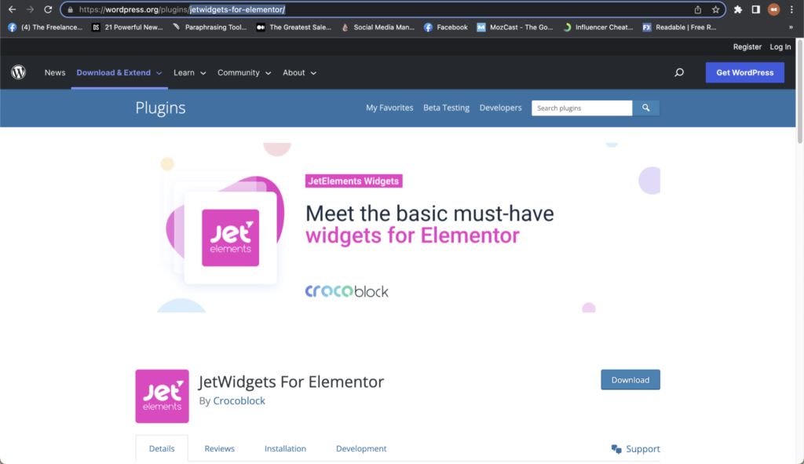Show hidden bookmarks with the chevron
Image resolution: width=804 pixels, height=464 pixels.
point(791,27)
